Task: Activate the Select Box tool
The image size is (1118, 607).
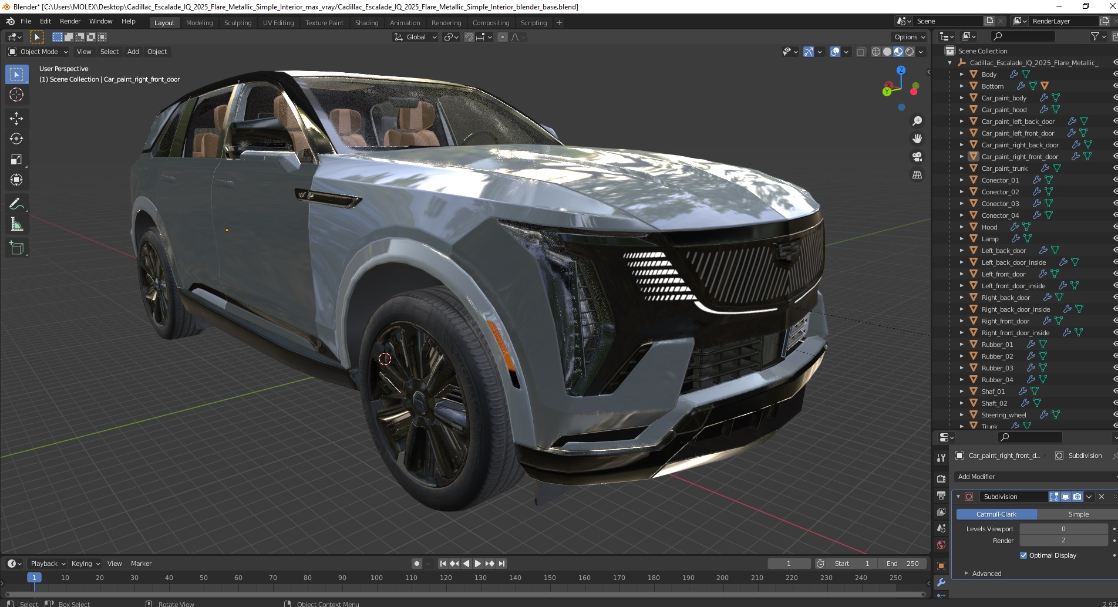Action: 16,74
